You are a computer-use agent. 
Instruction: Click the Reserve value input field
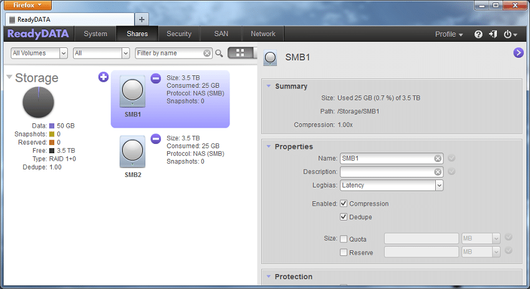pos(421,252)
